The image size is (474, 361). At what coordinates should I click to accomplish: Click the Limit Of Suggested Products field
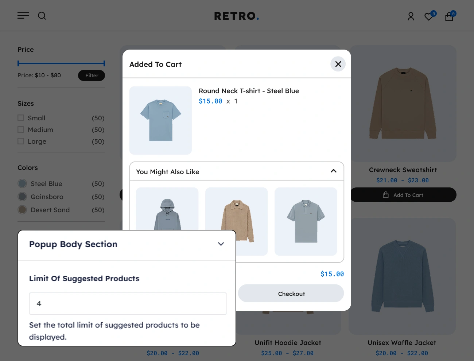tap(128, 303)
